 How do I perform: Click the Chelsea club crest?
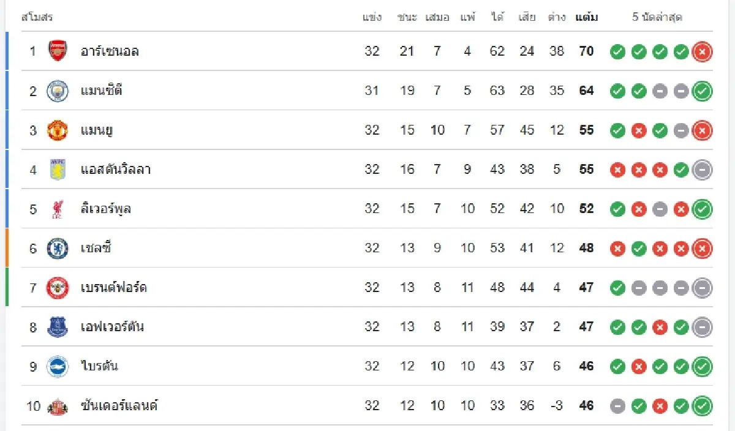(58, 249)
